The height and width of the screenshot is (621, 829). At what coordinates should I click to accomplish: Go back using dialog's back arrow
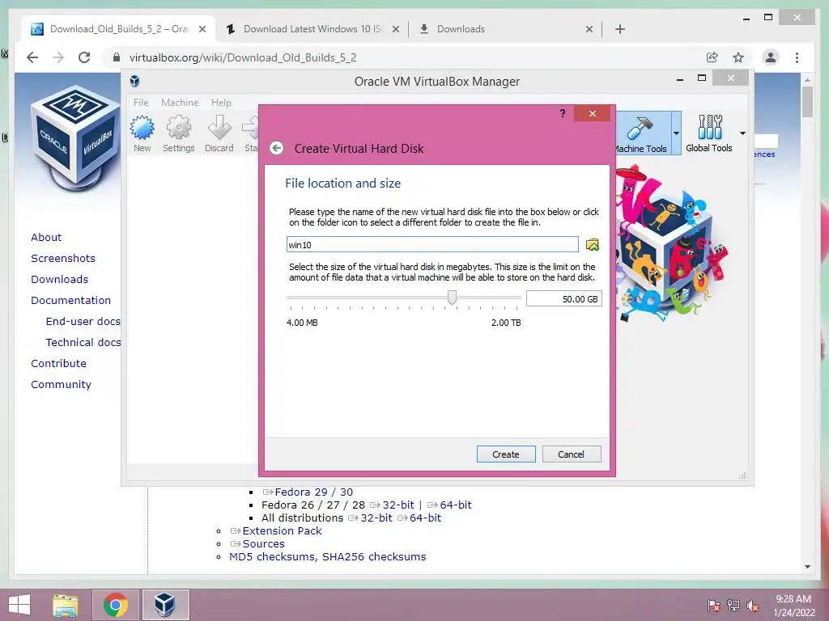pos(277,149)
